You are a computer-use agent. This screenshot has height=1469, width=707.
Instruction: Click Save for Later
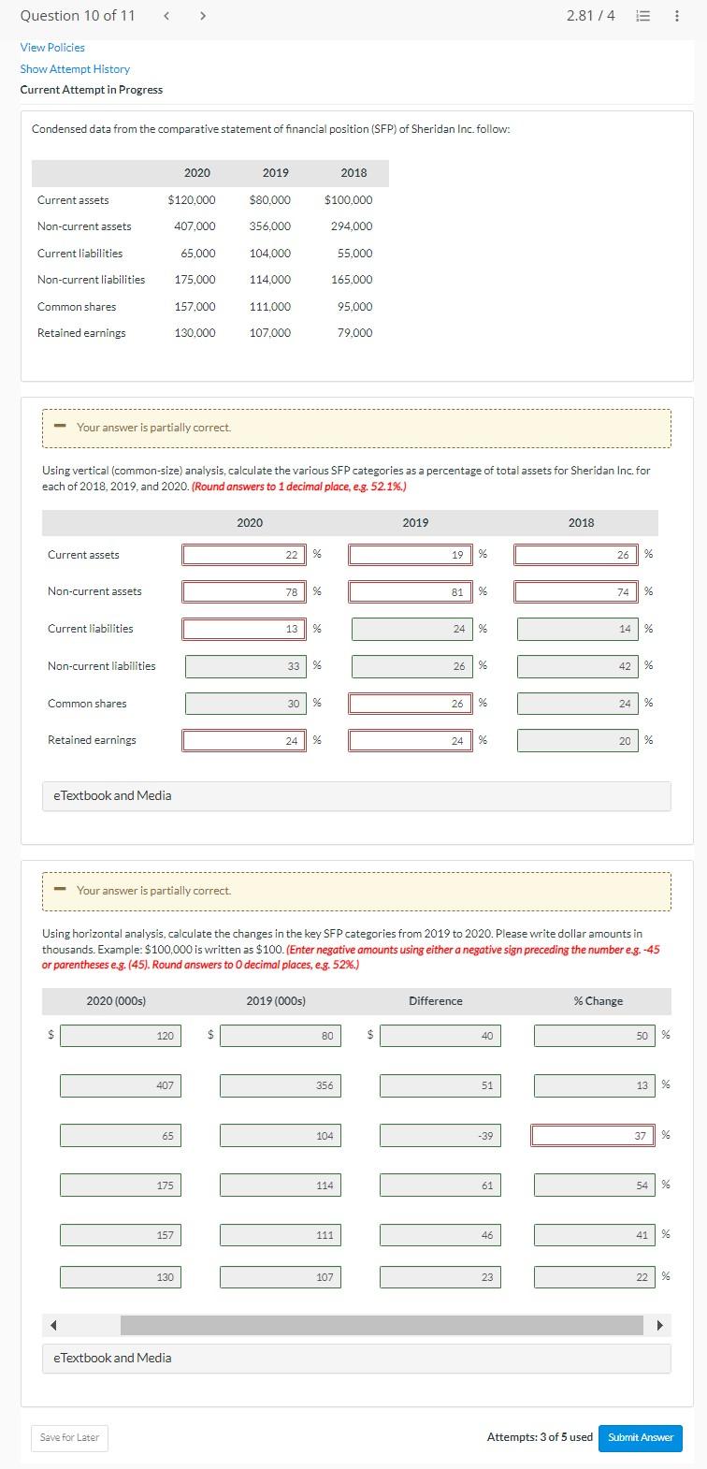[68, 1438]
